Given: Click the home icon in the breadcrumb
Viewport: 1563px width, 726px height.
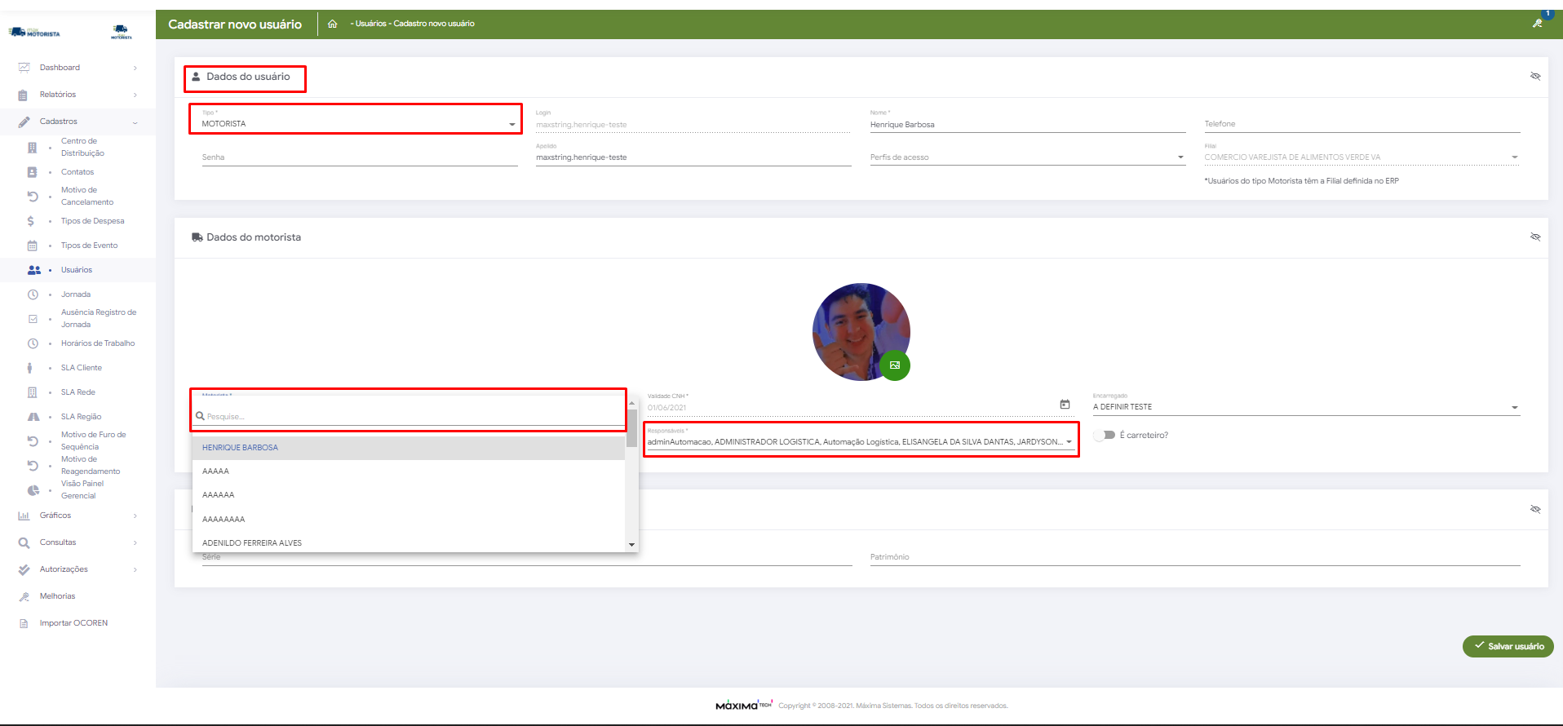Looking at the screenshot, I should point(332,24).
